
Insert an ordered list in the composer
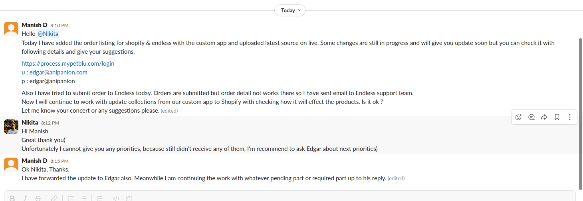pos(71,198)
